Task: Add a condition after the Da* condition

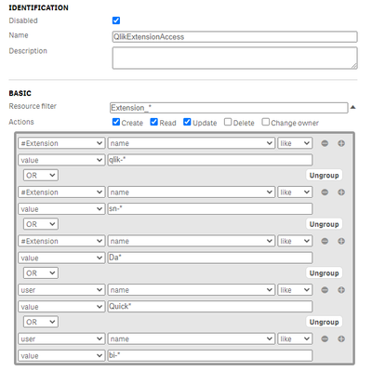Action: coord(341,241)
